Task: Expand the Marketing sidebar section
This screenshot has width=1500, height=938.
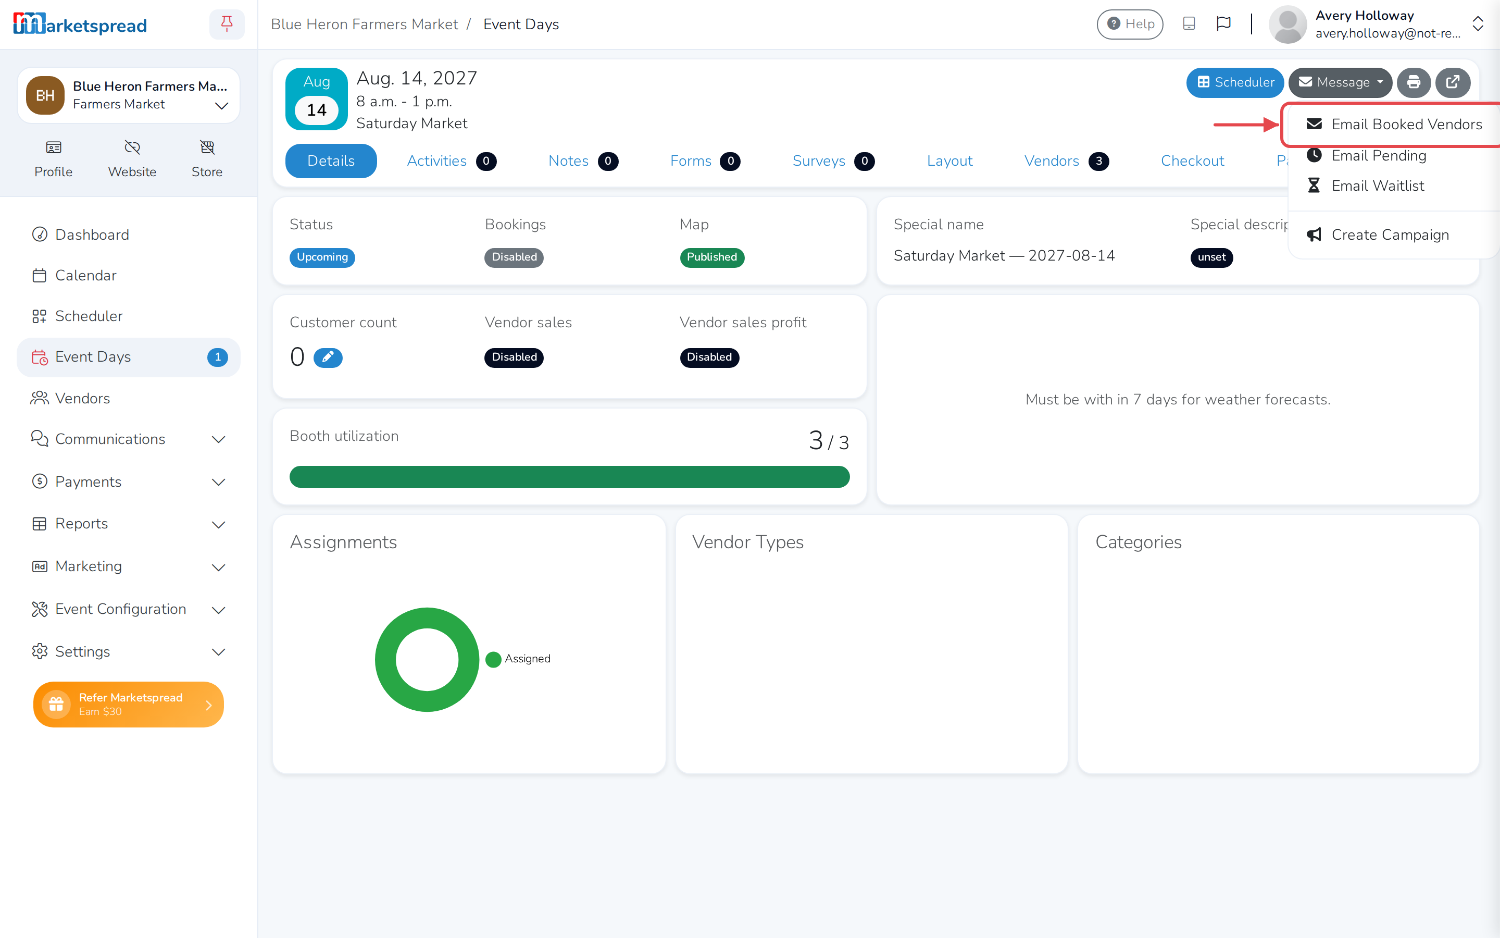Action: (128, 566)
